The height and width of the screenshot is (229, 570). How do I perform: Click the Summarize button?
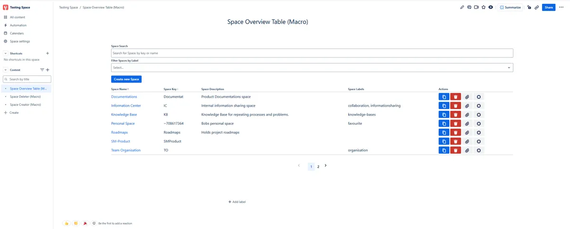[x=510, y=7]
